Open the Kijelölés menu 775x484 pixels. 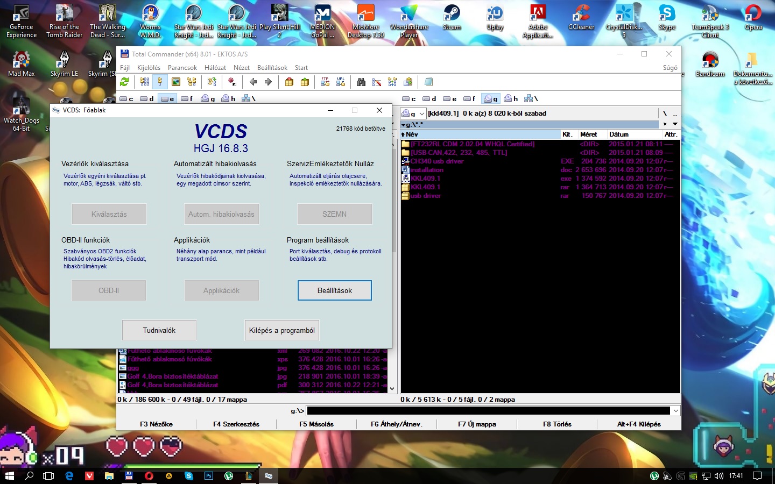click(149, 68)
